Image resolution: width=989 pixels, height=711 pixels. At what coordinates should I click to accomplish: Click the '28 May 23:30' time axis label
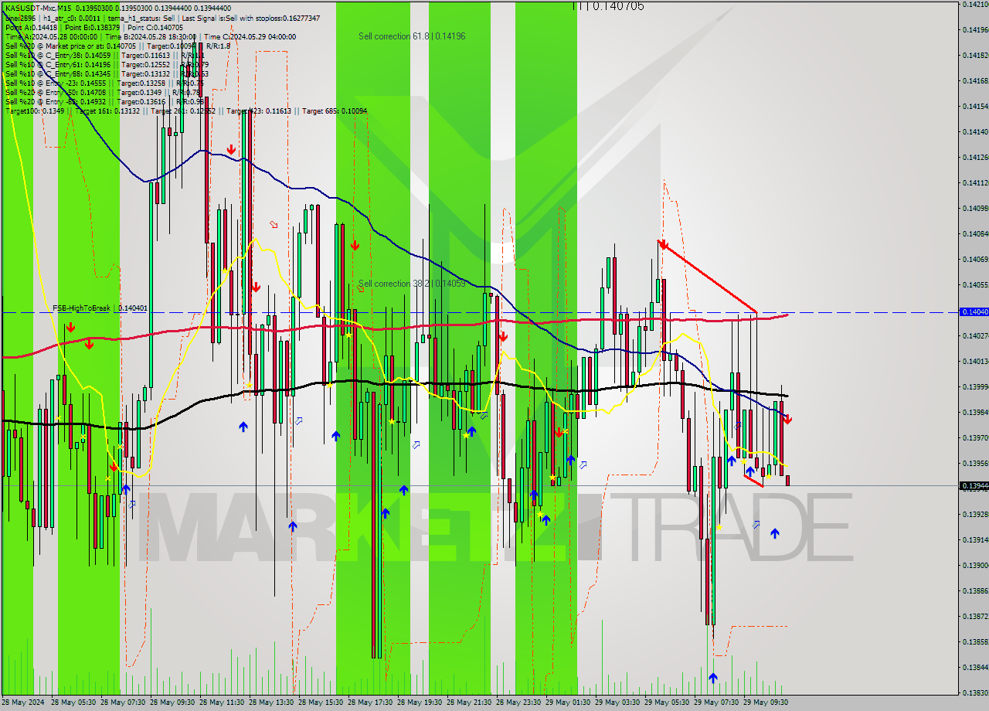(x=520, y=702)
